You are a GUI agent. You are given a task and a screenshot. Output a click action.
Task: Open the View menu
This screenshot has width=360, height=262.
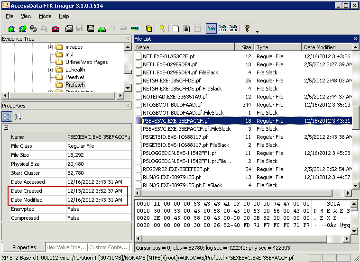(x=26, y=16)
